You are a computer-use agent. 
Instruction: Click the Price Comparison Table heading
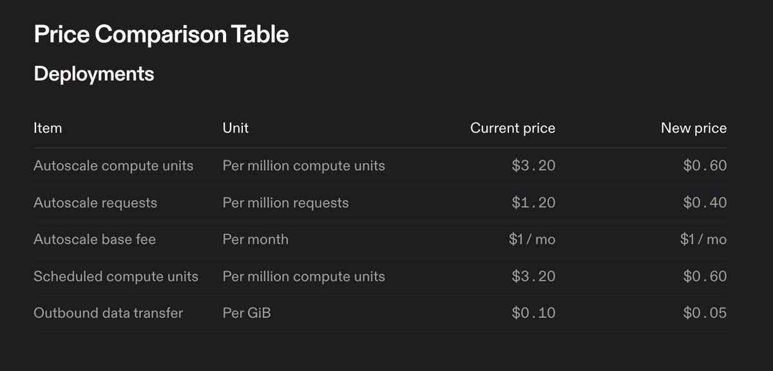point(161,34)
